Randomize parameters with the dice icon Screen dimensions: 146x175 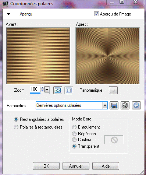tap(125, 105)
